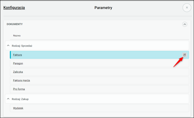Collapse the Rodzaj: Zakup group chevron
Image resolution: width=194 pixels, height=118 pixels.
click(8, 99)
